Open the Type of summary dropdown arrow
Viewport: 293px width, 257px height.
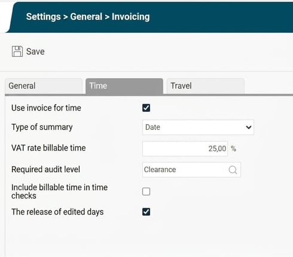[x=249, y=127]
